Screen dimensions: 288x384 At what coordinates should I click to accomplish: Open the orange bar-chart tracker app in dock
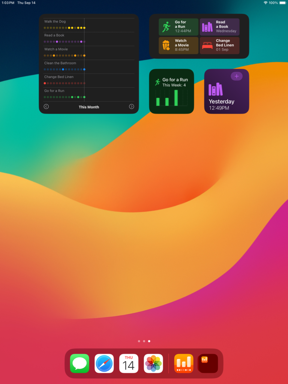click(184, 363)
